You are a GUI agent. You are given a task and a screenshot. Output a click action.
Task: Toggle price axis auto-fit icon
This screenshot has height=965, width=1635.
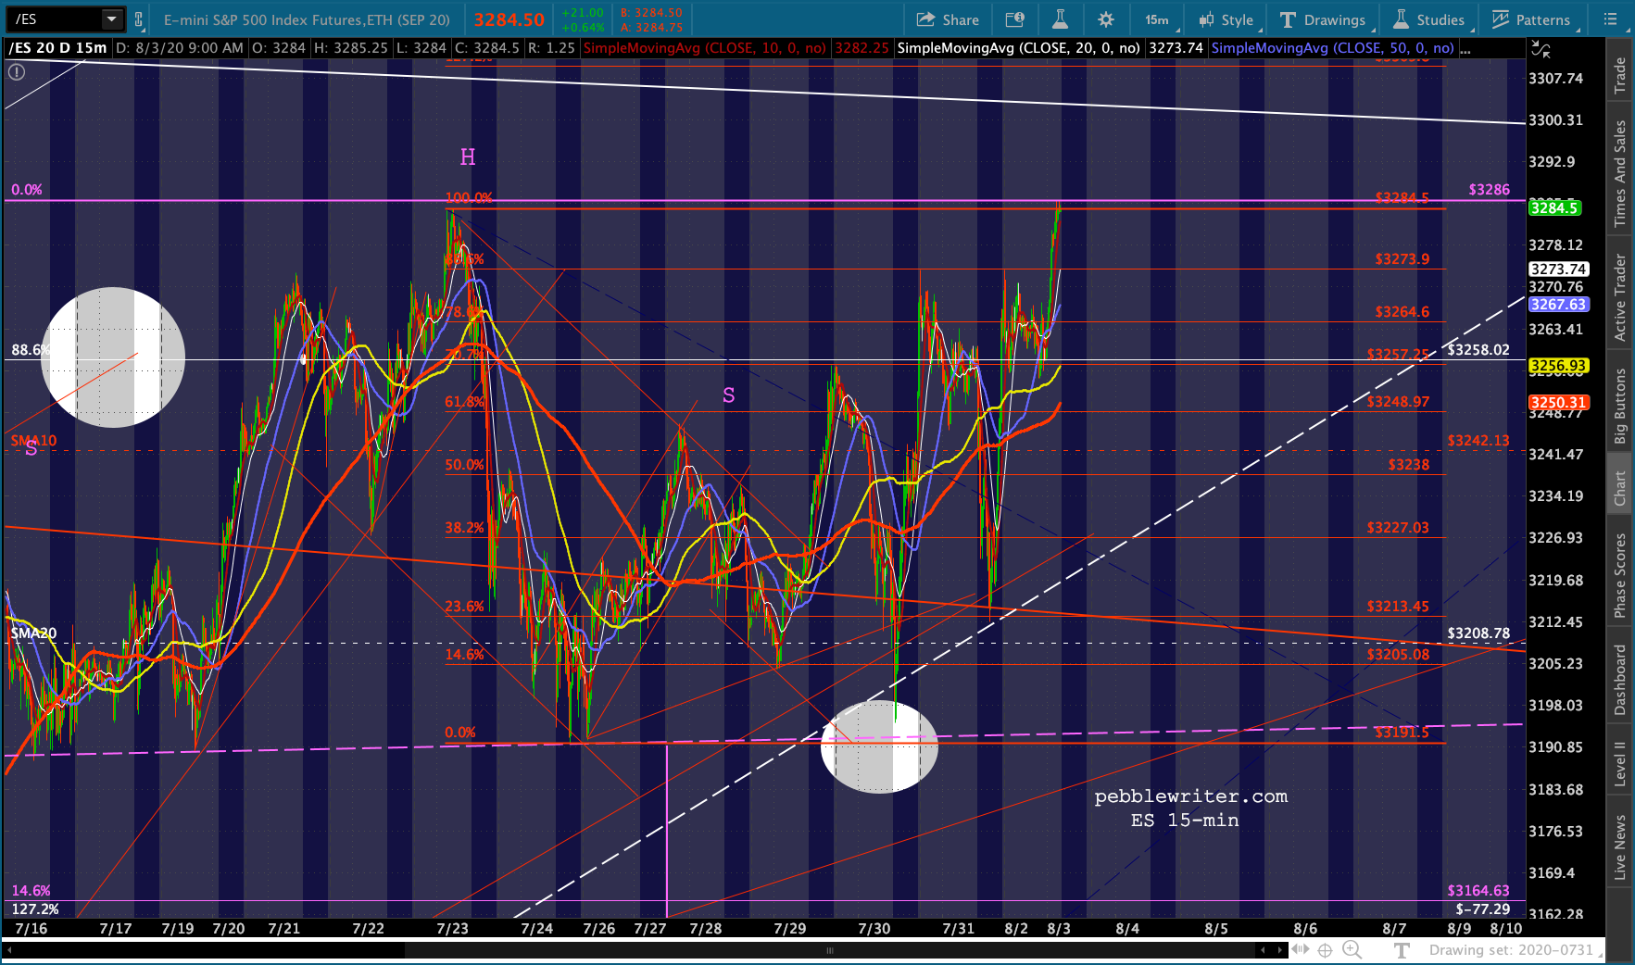click(x=1541, y=49)
